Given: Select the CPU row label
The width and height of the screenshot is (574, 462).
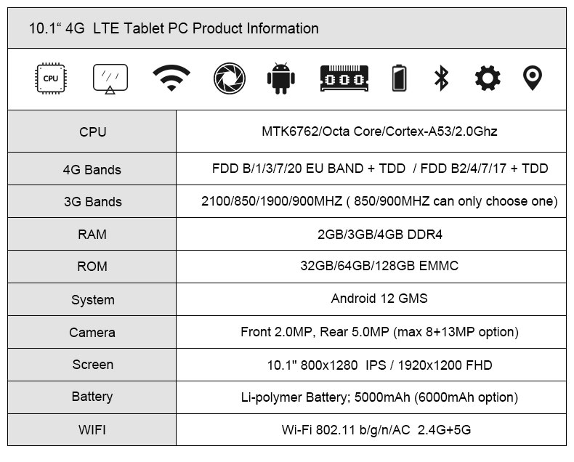Looking at the screenshot, I should click(92, 131).
